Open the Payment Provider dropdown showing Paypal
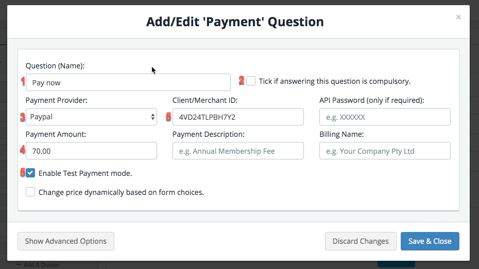 click(91, 117)
